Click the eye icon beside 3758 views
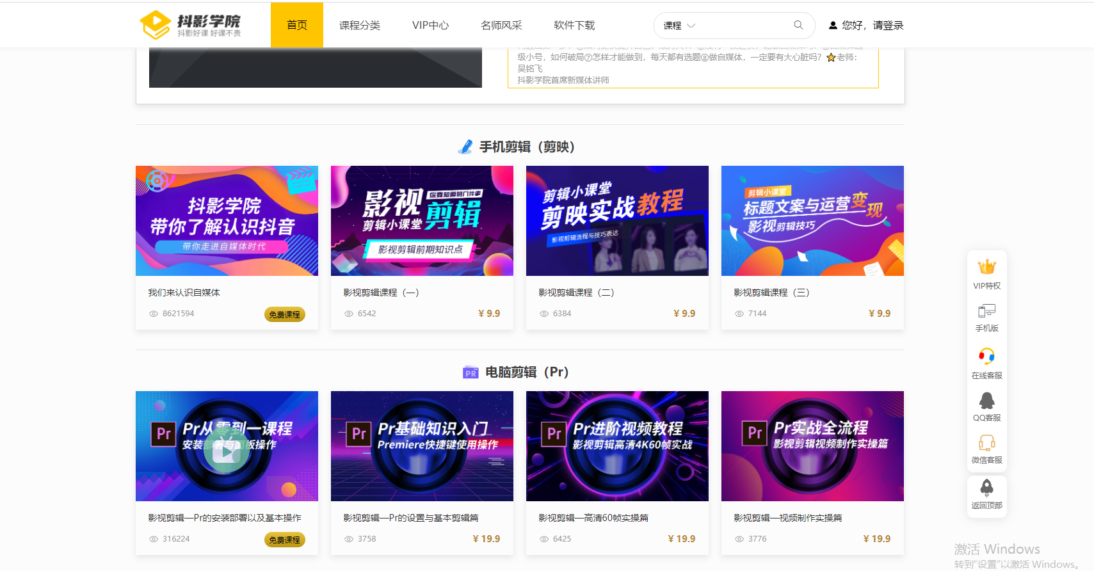Image resolution: width=1094 pixels, height=571 pixels. pyautogui.click(x=349, y=539)
